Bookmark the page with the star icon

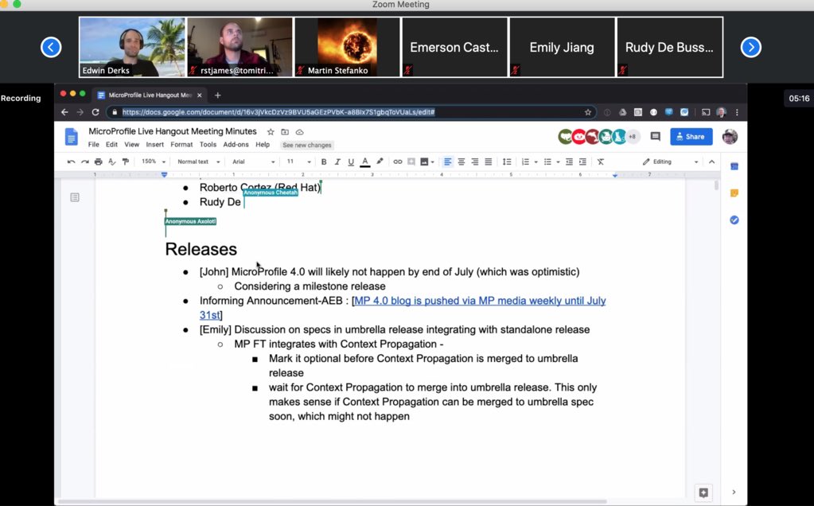[x=588, y=112]
